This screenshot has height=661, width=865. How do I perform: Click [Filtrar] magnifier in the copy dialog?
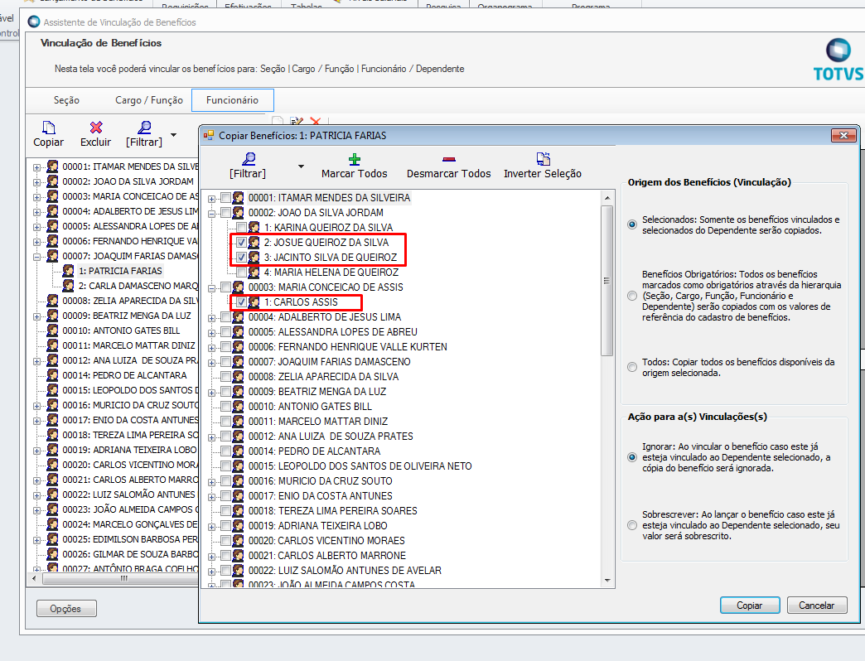coord(249,159)
